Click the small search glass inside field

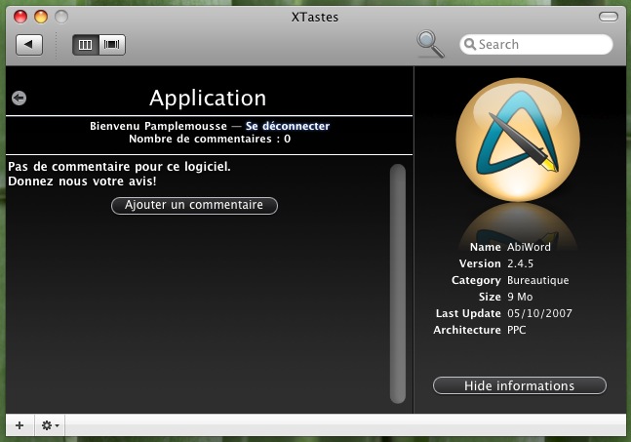[x=470, y=44]
